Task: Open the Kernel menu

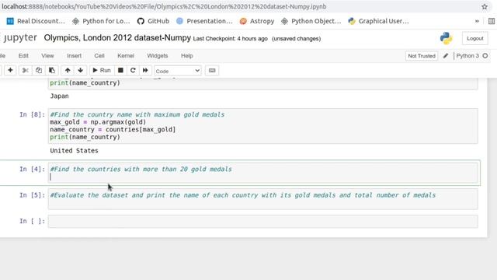Action: (x=126, y=55)
